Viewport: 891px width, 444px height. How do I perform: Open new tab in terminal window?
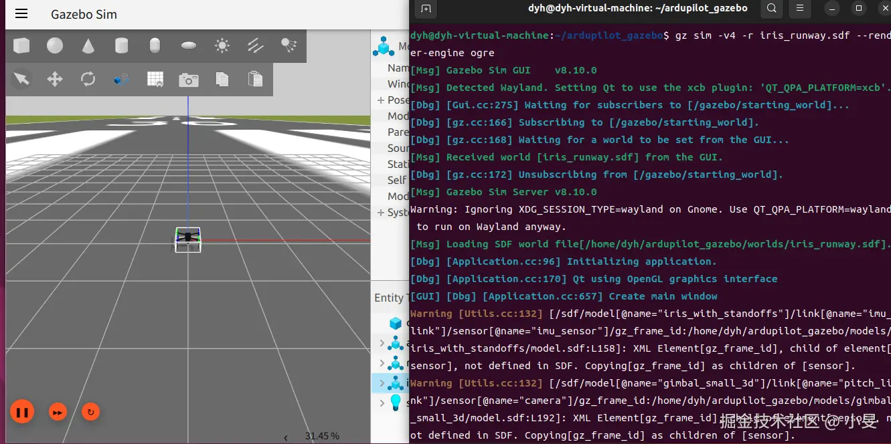(x=426, y=9)
